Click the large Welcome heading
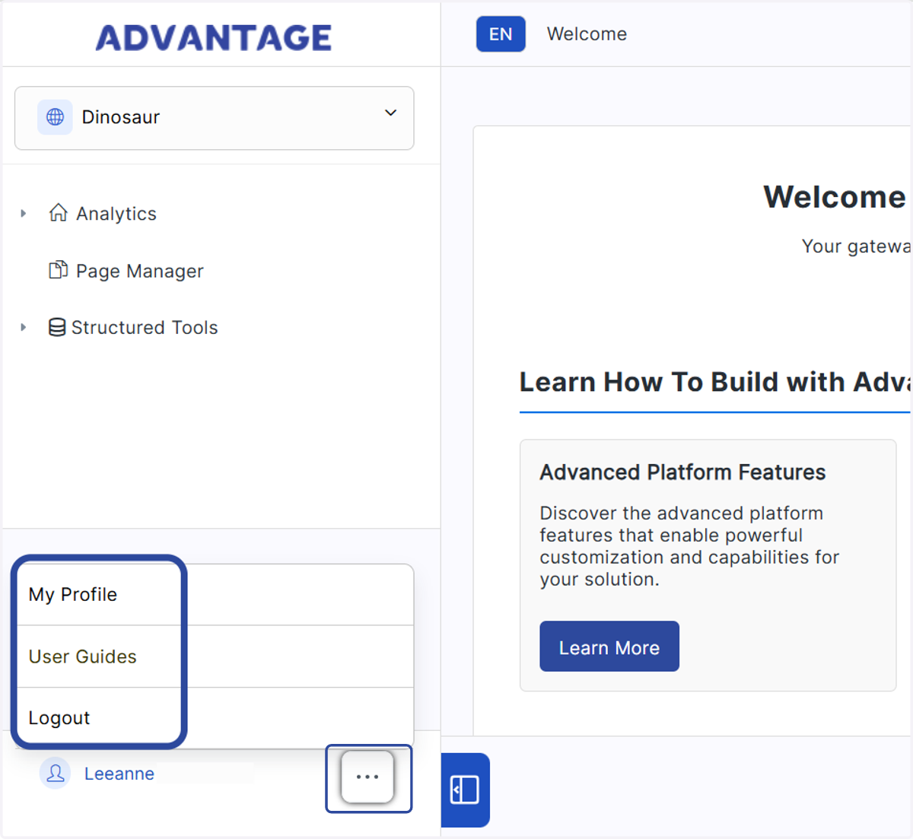This screenshot has width=913, height=839. [x=835, y=197]
